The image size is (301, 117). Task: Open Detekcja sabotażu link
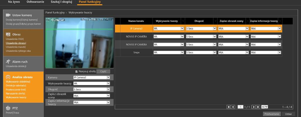coord(16,86)
